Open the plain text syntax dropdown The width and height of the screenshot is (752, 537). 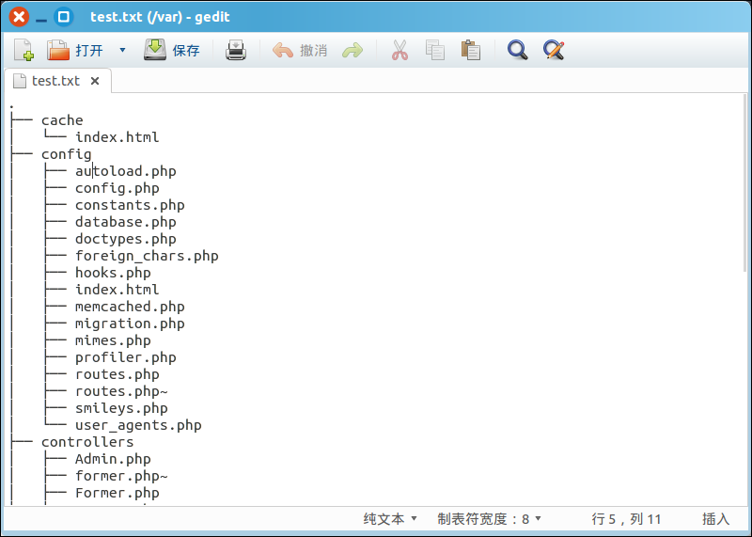pos(390,518)
